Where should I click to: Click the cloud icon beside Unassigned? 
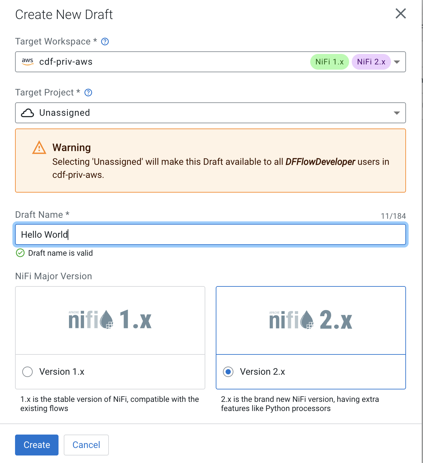27,113
